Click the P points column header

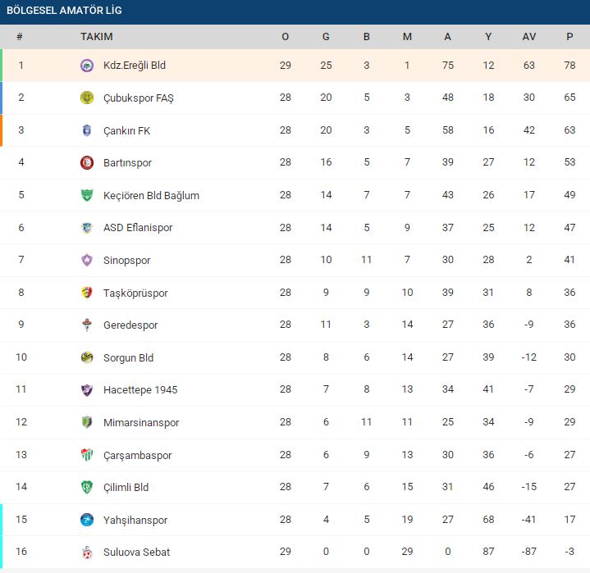569,36
